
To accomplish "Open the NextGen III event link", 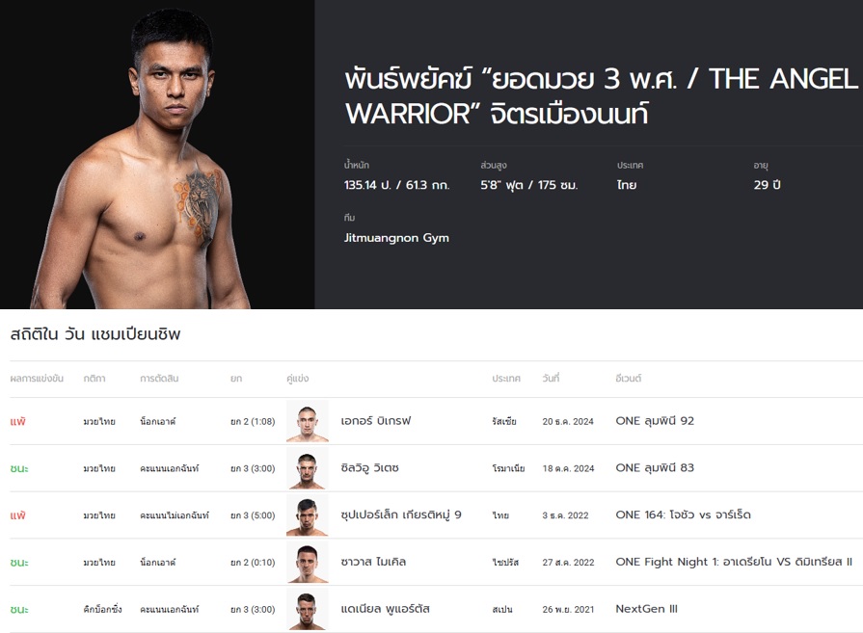I will click(647, 609).
